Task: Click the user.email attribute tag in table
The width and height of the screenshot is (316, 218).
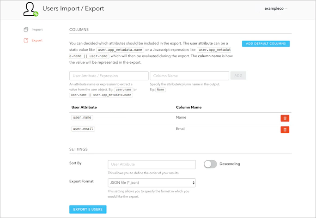Action: click(x=83, y=129)
